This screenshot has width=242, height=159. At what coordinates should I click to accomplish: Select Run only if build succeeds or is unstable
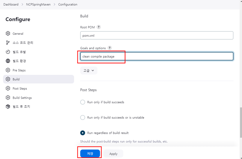tap(83, 118)
